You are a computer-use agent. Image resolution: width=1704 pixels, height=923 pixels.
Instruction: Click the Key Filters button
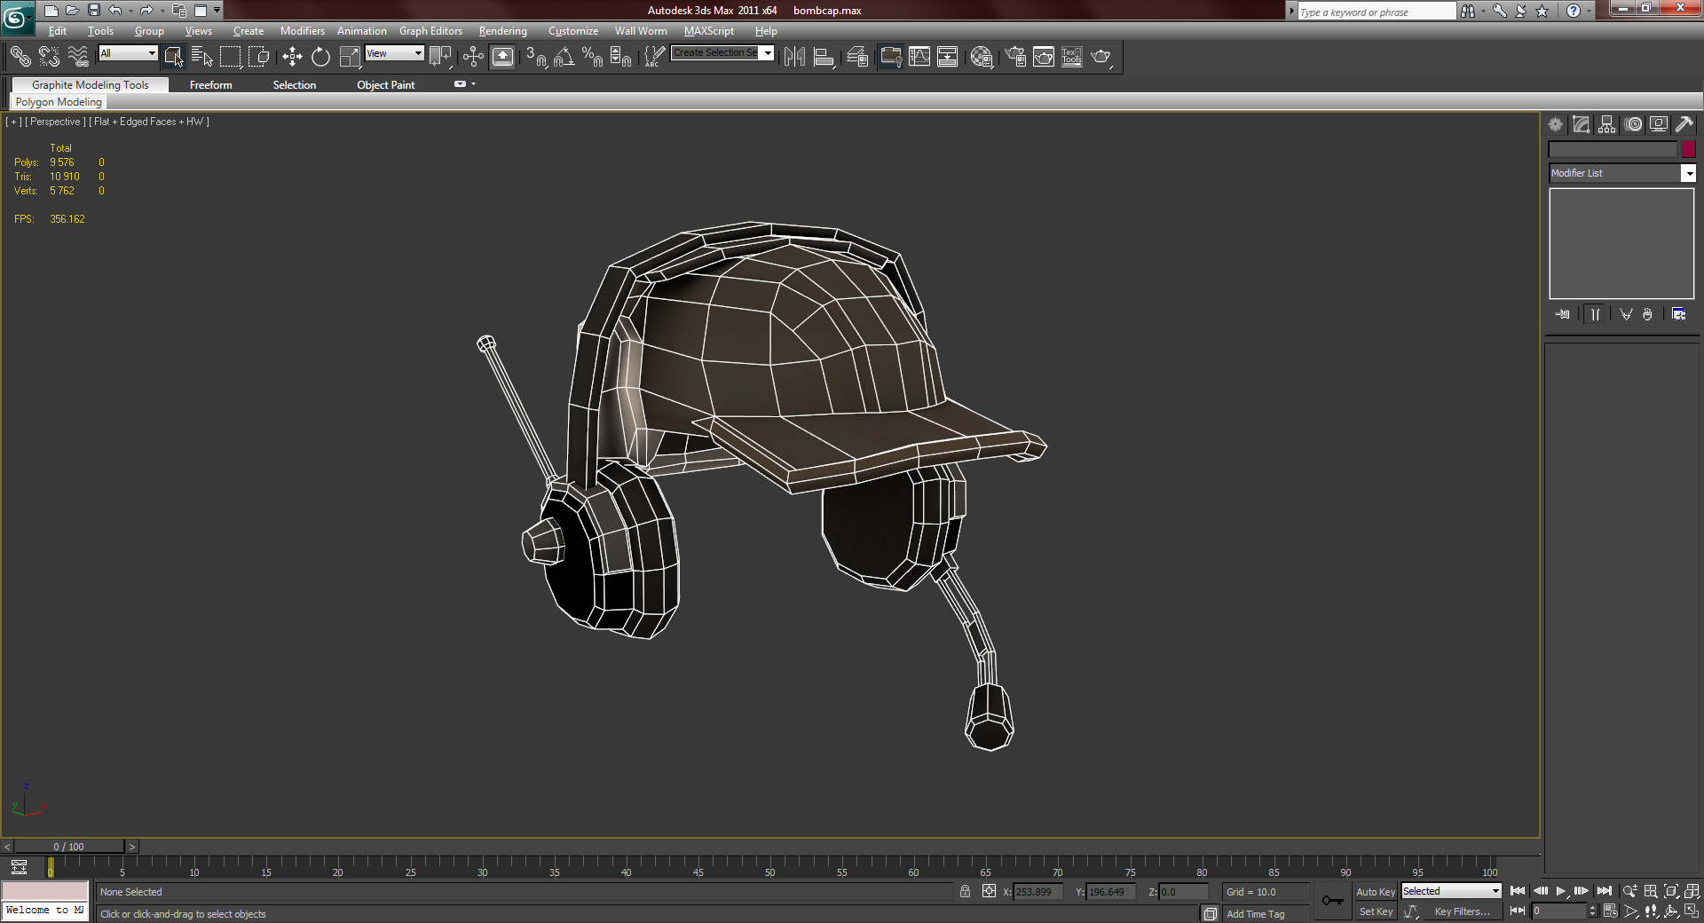(1461, 911)
